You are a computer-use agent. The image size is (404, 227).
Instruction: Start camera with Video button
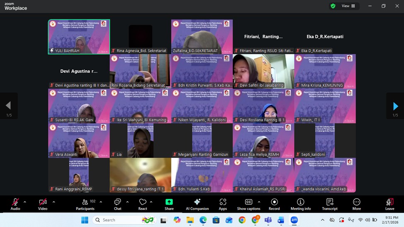point(43,204)
